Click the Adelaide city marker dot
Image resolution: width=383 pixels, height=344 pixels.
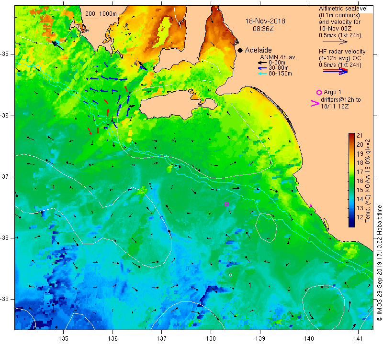(240, 50)
